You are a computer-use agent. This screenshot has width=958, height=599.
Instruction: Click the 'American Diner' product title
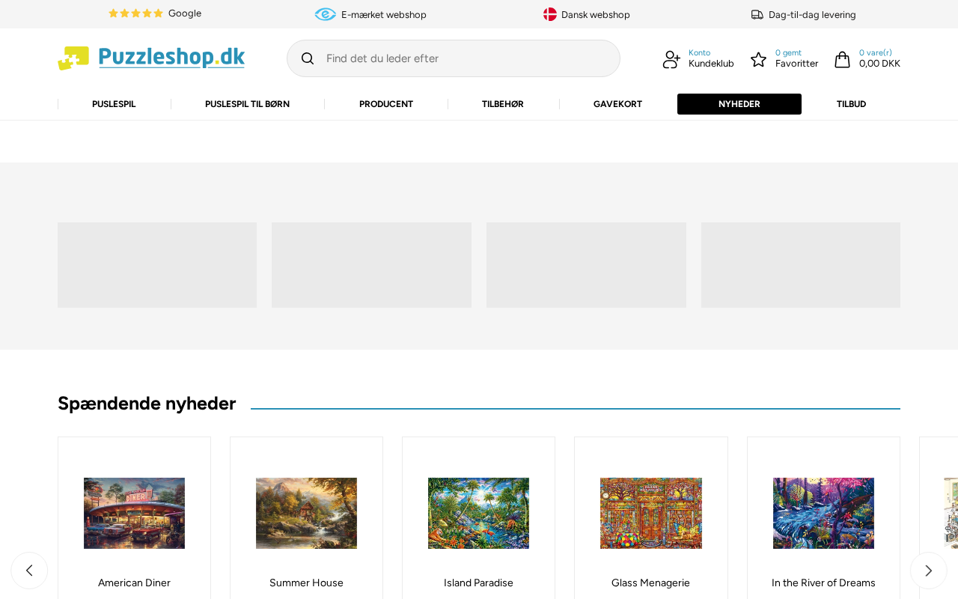(x=134, y=583)
